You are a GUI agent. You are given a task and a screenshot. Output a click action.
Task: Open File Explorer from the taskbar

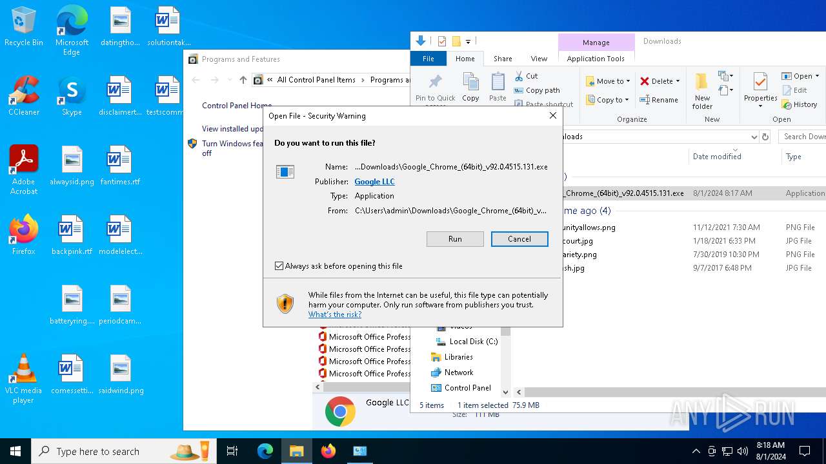[296, 451]
